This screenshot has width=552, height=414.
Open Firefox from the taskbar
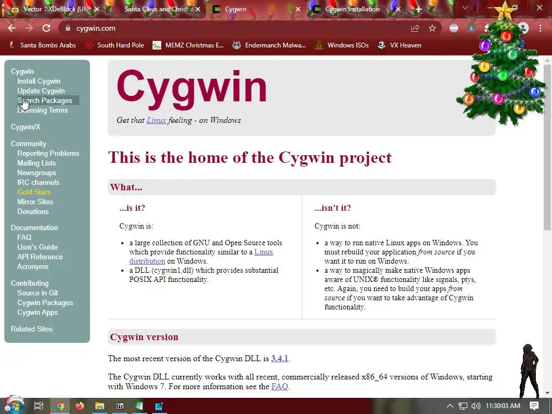tap(80, 406)
